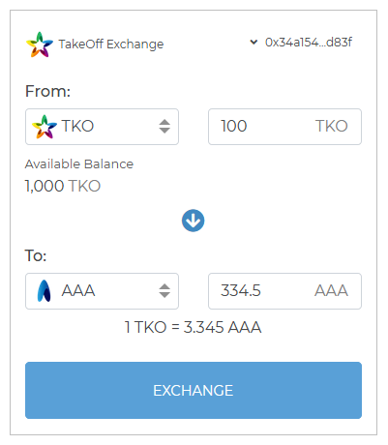Click the 1 TKO = 3.345 AAA rate

(x=193, y=327)
